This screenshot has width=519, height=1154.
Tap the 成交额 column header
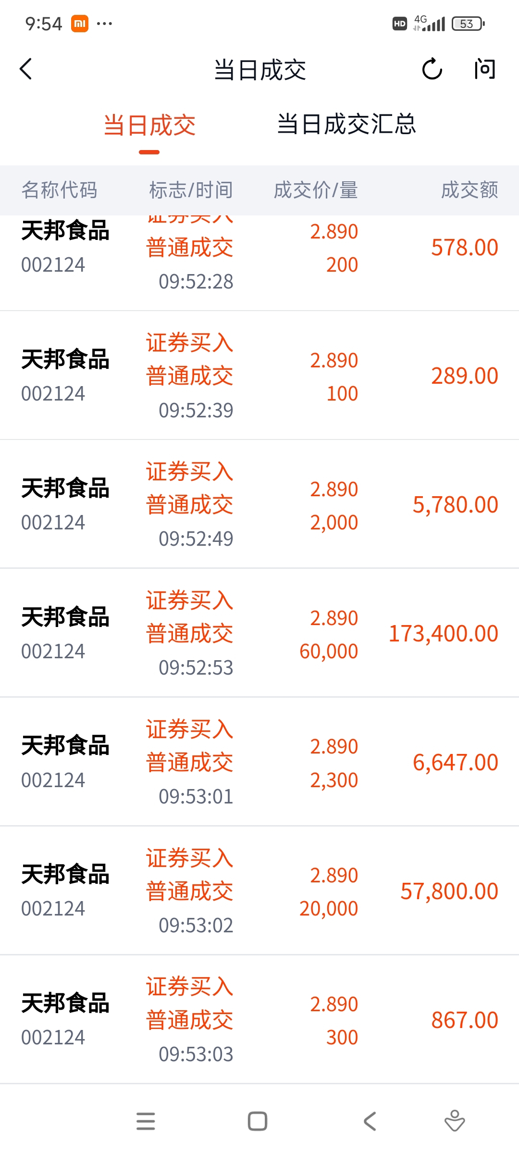(x=470, y=190)
